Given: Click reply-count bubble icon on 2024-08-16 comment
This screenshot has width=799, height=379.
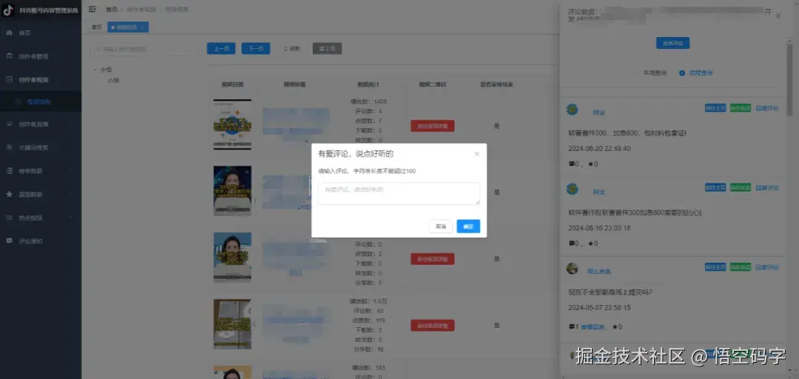Looking at the screenshot, I should pos(571,244).
